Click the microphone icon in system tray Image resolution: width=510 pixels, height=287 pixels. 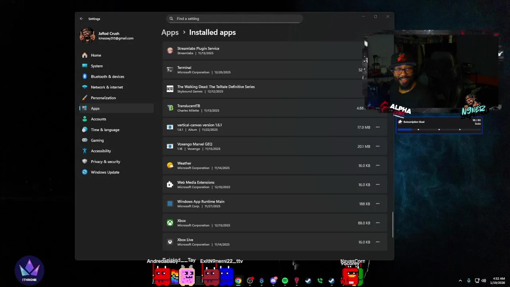(469, 281)
